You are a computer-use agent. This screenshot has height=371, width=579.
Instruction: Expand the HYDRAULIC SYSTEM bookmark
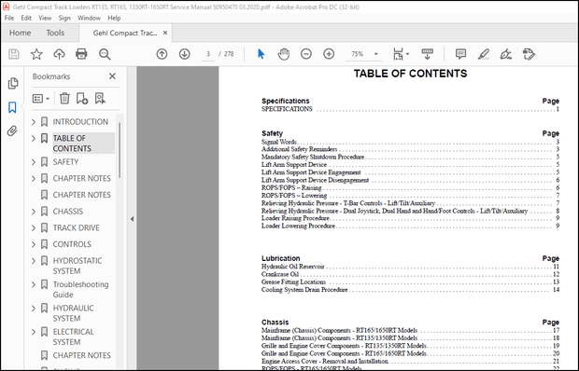[x=34, y=308]
